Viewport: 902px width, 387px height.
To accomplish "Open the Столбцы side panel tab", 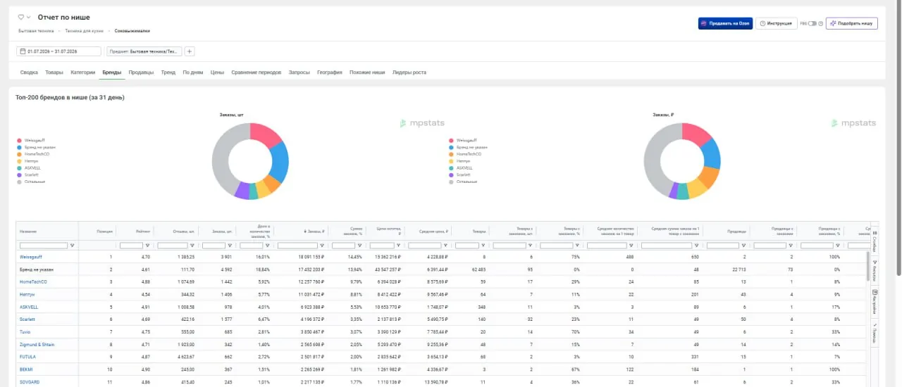I will pyautogui.click(x=875, y=243).
